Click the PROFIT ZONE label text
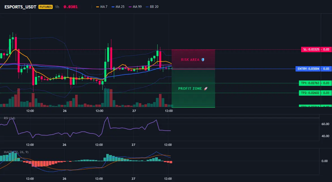Viewport: 332px width, 182px height. pos(190,89)
